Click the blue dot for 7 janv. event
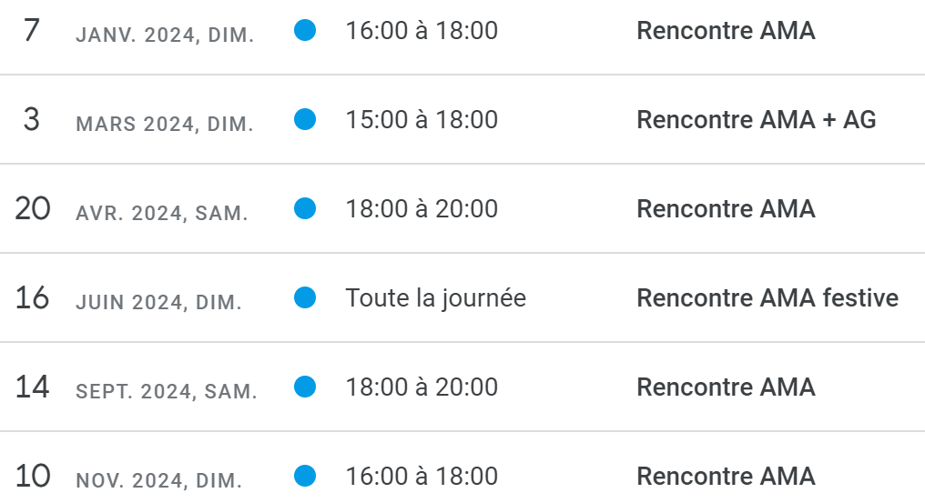The image size is (925, 503). tap(305, 30)
